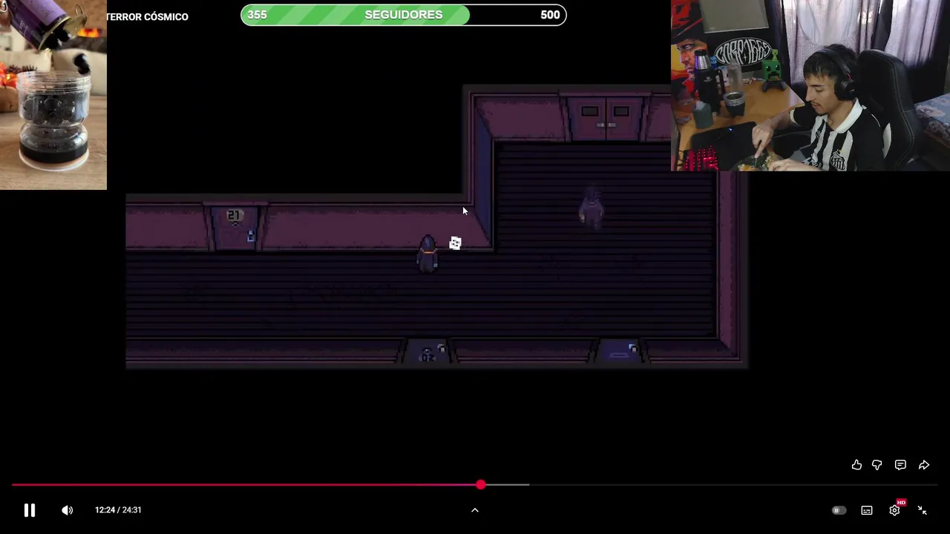Pause the video playback
950x534 pixels.
click(x=30, y=510)
